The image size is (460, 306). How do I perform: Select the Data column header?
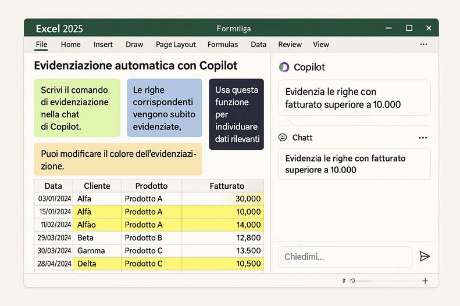pyautogui.click(x=54, y=186)
